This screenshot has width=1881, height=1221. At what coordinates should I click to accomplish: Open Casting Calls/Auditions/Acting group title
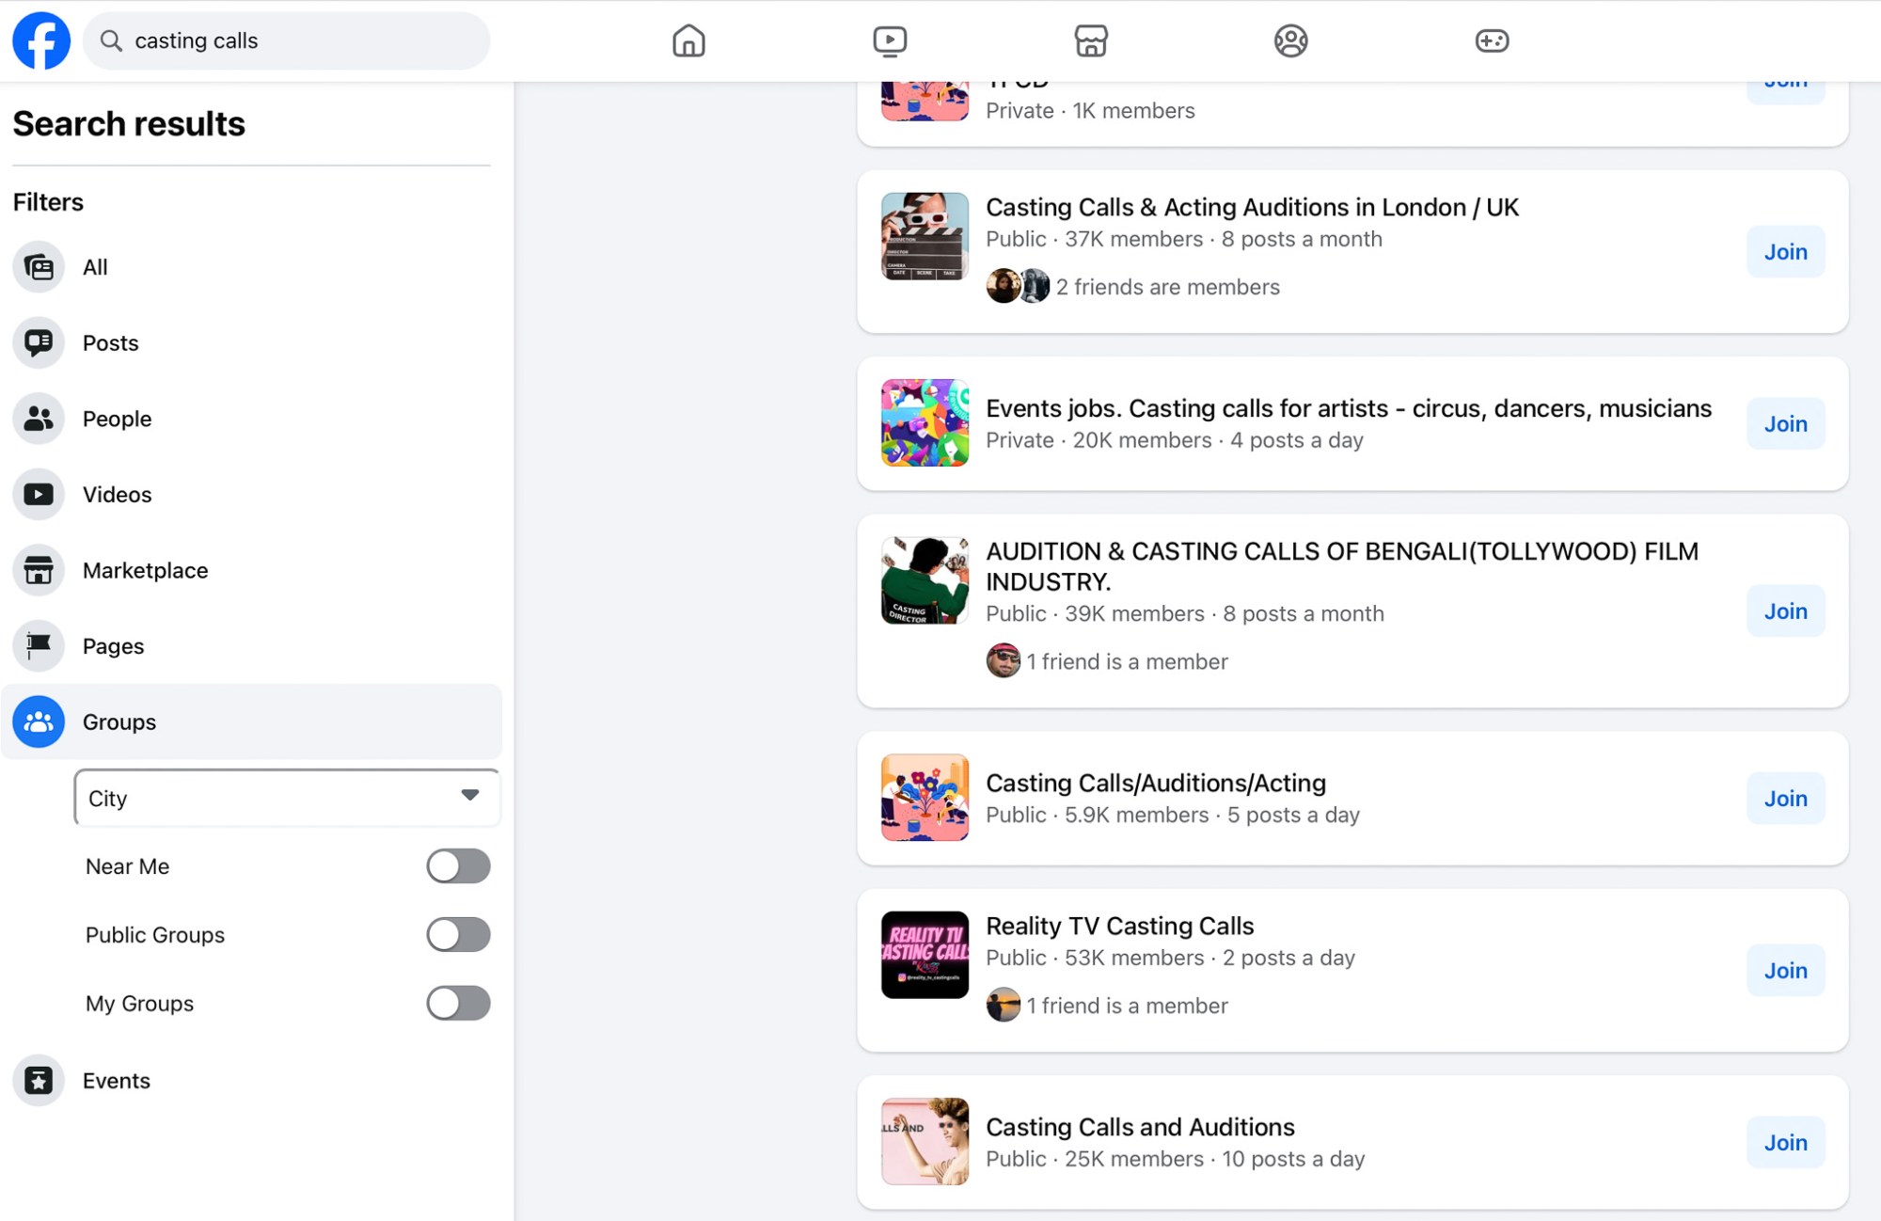(x=1155, y=783)
